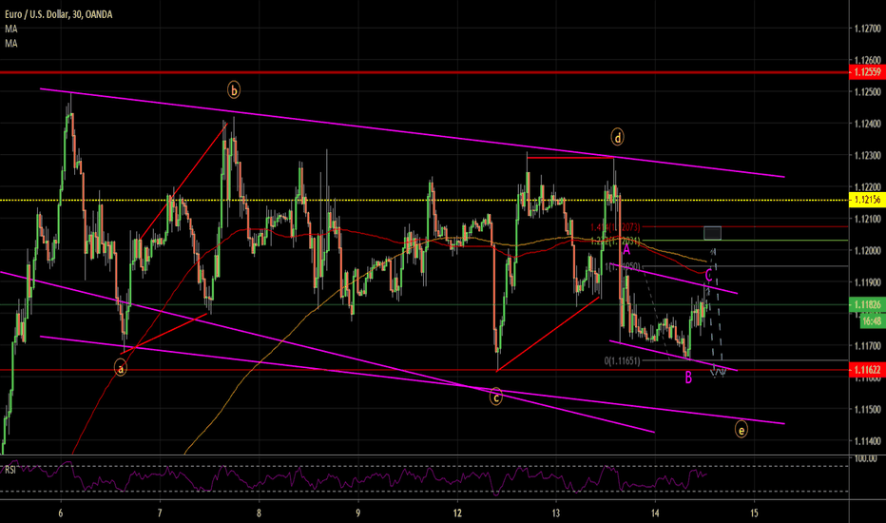Viewport: 886px width, 523px height.
Task: Click date 12 on the time axis
Action: 457,513
